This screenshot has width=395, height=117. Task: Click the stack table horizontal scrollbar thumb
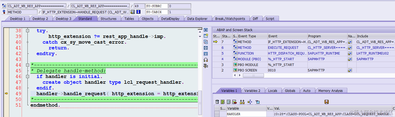(253, 75)
